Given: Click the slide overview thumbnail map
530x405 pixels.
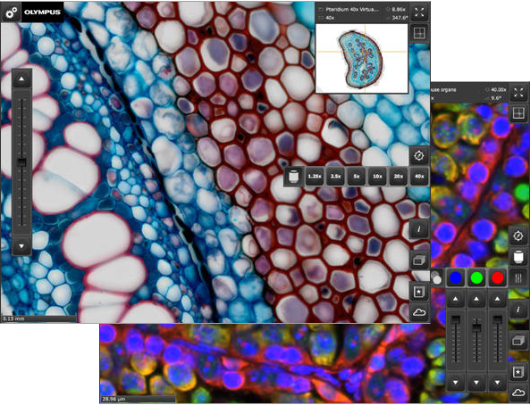Looking at the screenshot, I should point(362,58).
